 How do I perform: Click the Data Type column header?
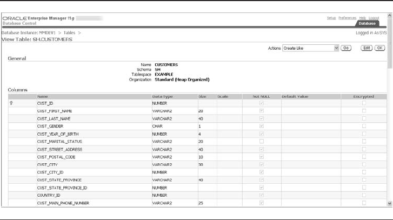[162, 96]
